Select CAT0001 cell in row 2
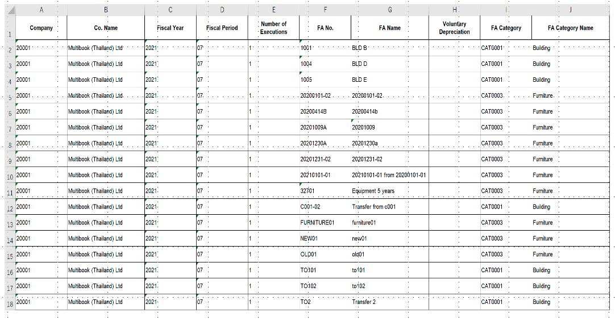Image resolution: width=615 pixels, height=321 pixels. point(506,48)
